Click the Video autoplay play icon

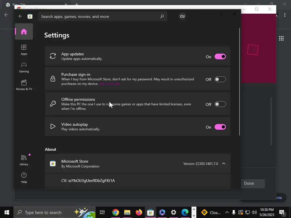tap(53, 126)
